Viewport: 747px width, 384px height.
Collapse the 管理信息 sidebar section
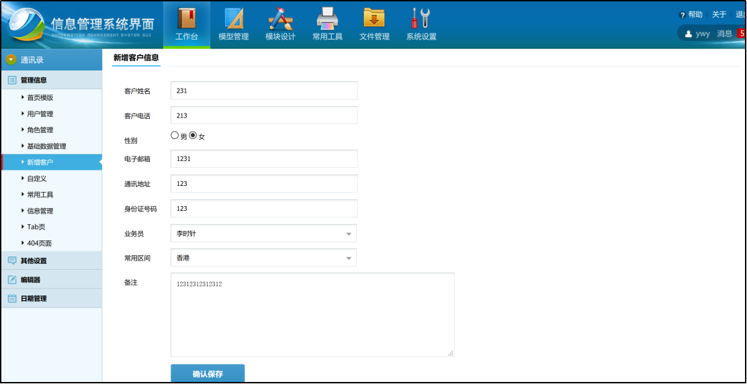(x=52, y=80)
